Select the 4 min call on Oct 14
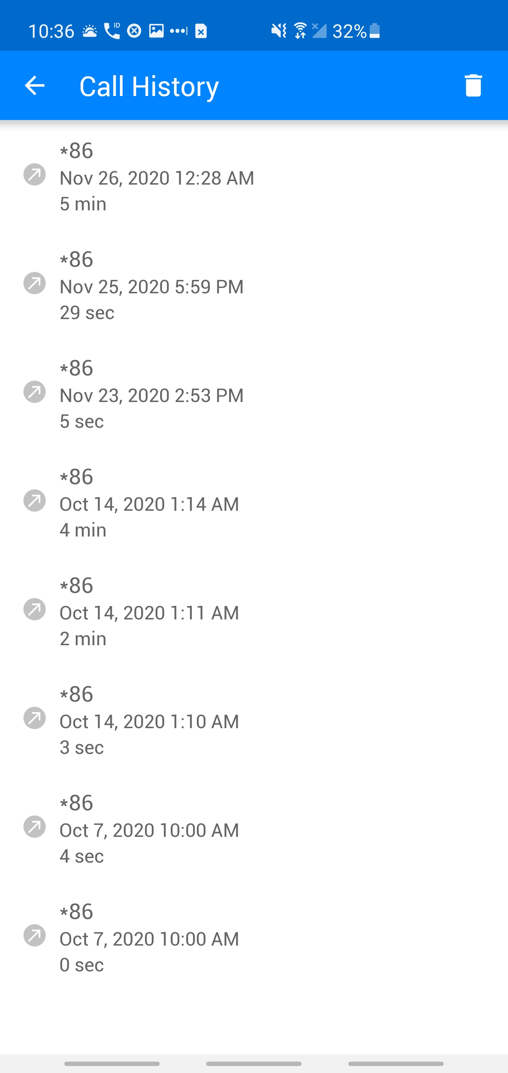508x1073 pixels. 149,504
